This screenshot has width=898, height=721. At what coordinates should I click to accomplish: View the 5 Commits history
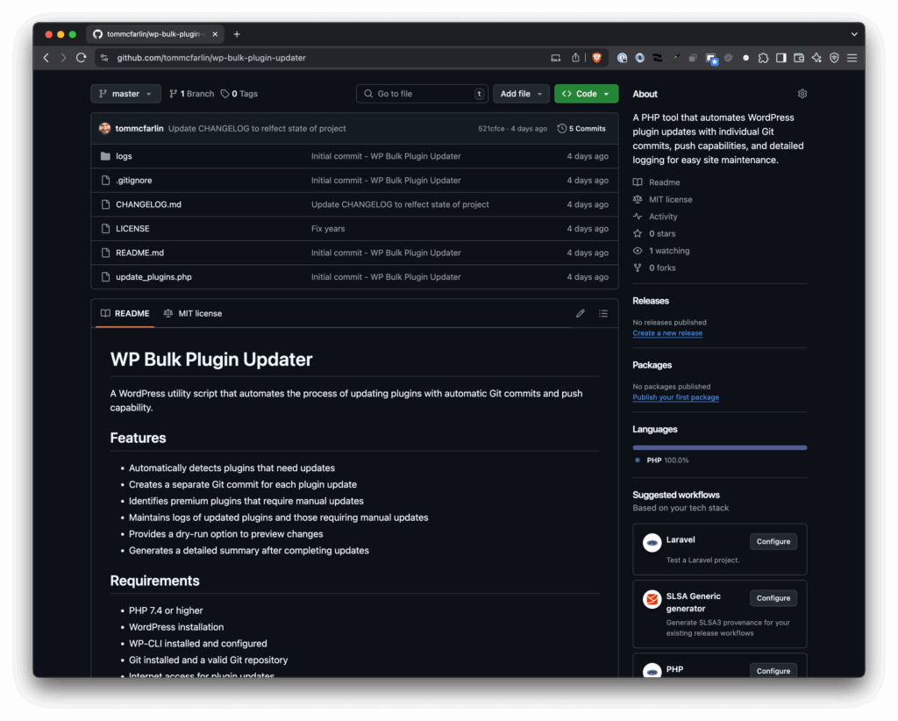[x=581, y=128]
